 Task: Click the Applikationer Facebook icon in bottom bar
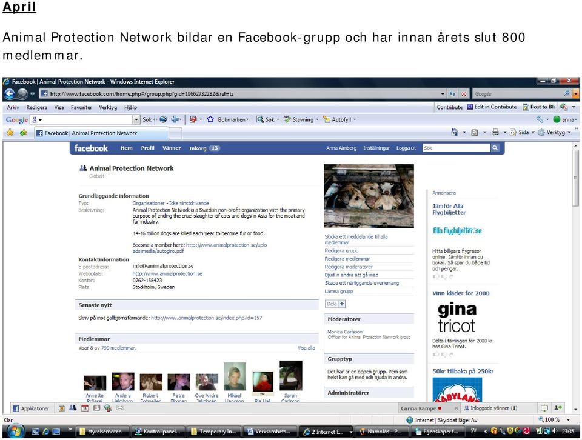click(x=16, y=408)
